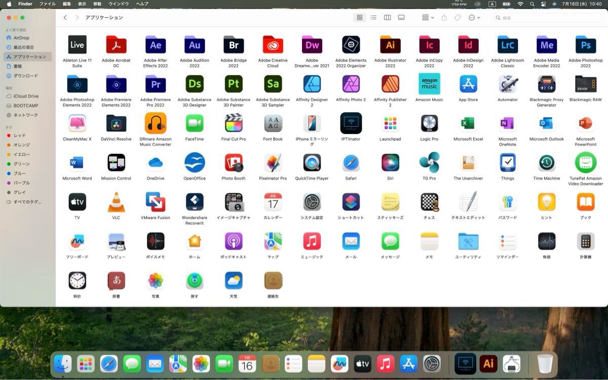This screenshot has height=380, width=608.
Task: Go back with the left chevron
Action: point(65,18)
